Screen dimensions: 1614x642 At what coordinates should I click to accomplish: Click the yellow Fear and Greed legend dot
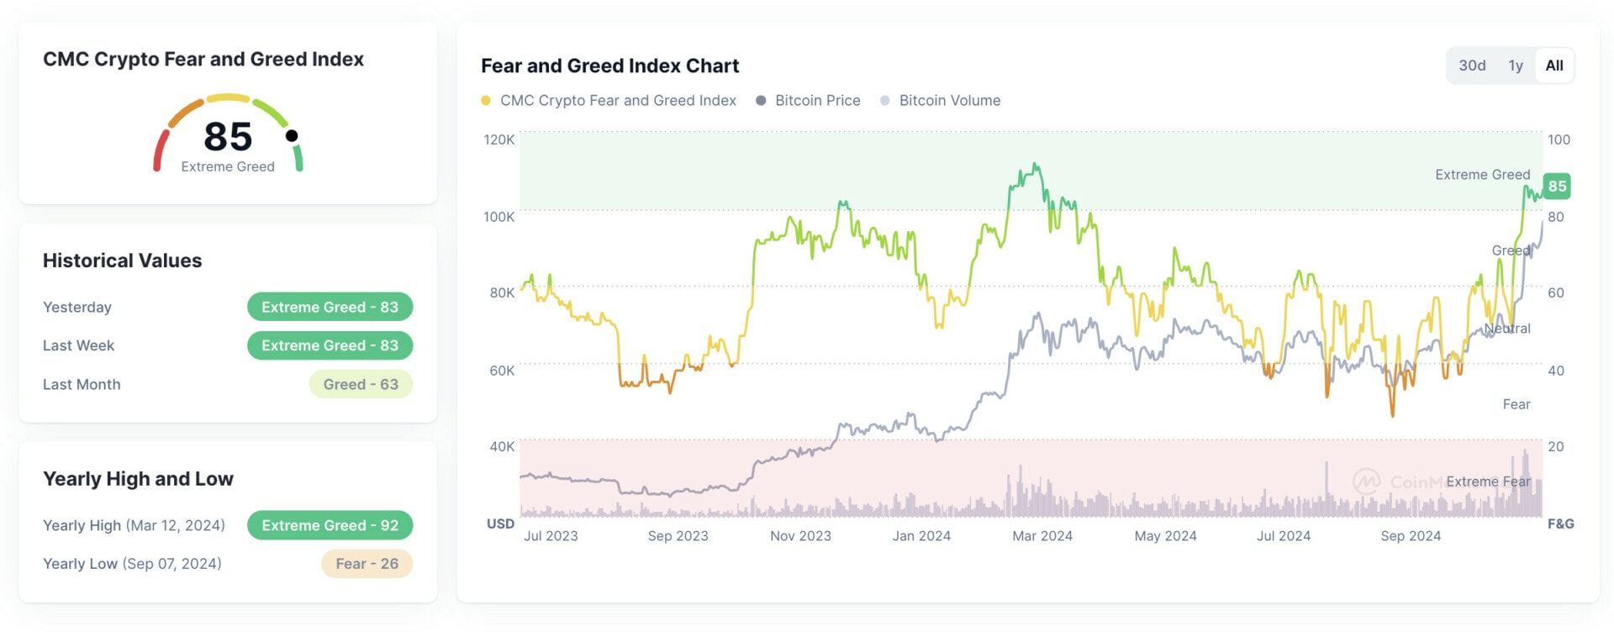(486, 100)
